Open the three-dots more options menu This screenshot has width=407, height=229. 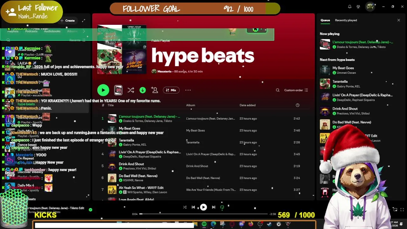click(x=188, y=90)
